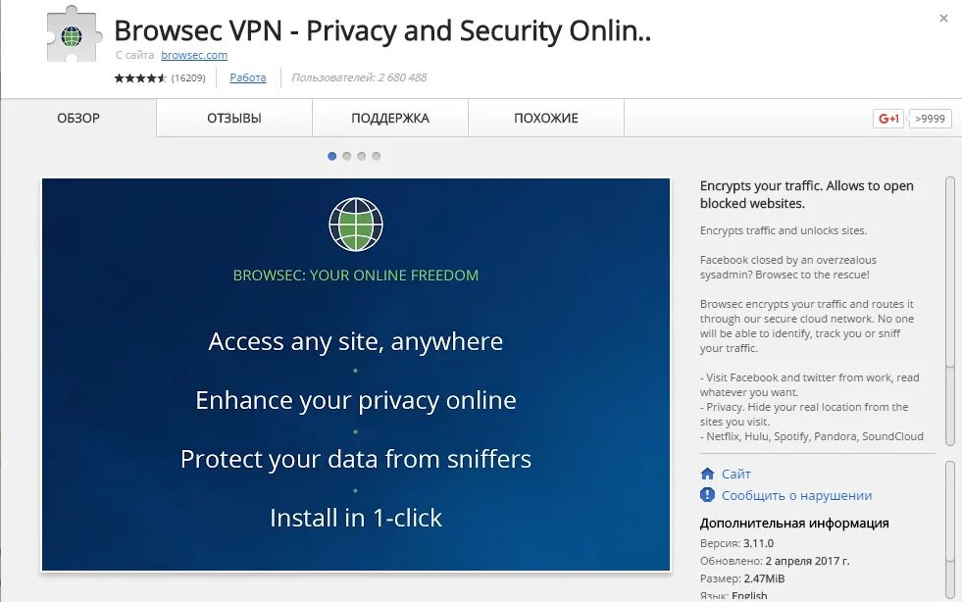Click the globe logo in the promo screenshot
The height and width of the screenshot is (602, 962).
pyautogui.click(x=356, y=224)
